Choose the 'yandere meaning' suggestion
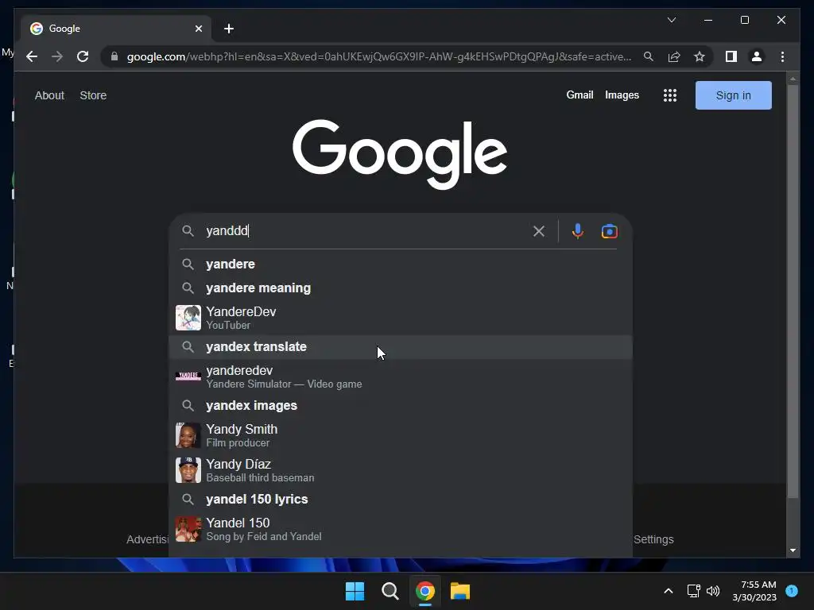814x610 pixels. (401, 288)
